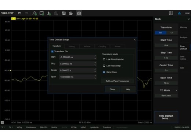Increase the Center value with up arrow
The height and width of the screenshot is (140, 191).
click(x=95, y=69)
